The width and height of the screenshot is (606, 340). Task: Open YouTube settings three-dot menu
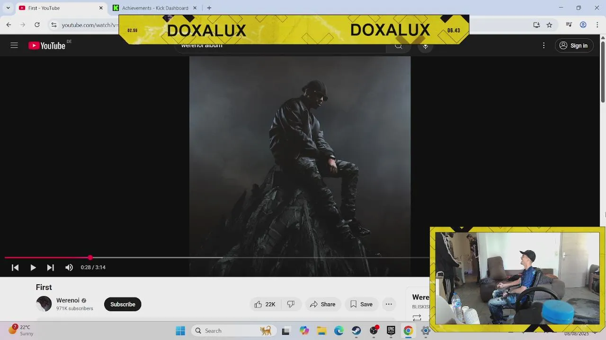544,45
